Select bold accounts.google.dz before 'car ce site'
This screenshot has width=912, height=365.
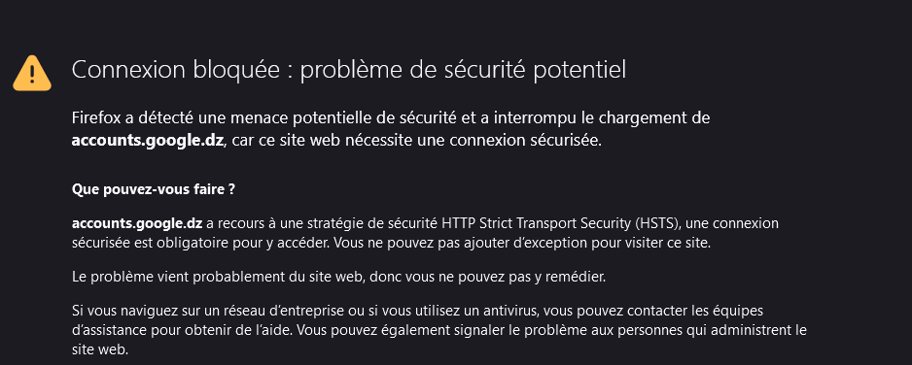[147, 141]
